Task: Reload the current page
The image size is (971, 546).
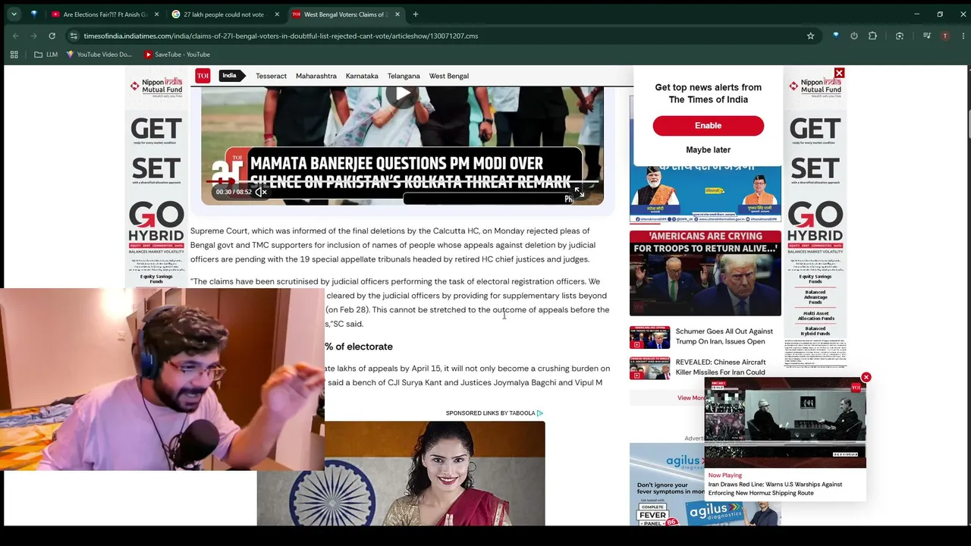Action: (52, 36)
